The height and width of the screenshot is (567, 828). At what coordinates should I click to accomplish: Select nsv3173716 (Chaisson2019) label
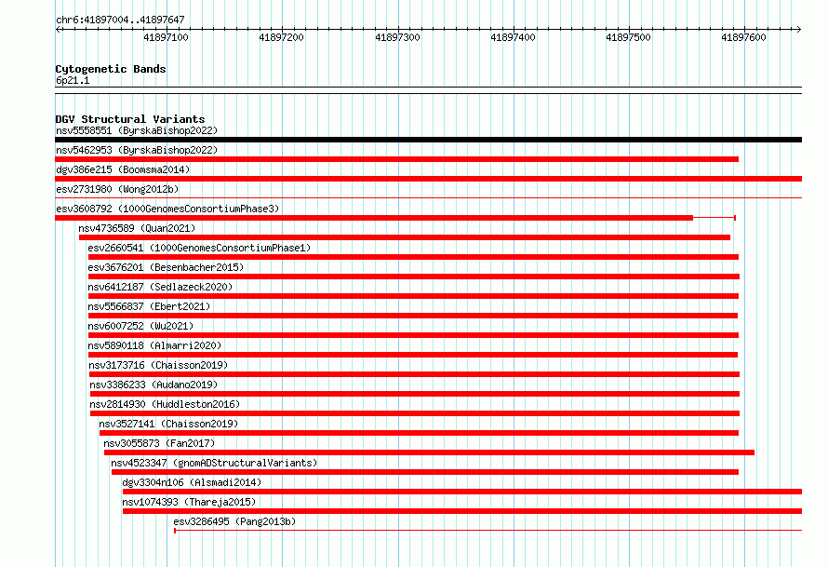click(x=158, y=365)
